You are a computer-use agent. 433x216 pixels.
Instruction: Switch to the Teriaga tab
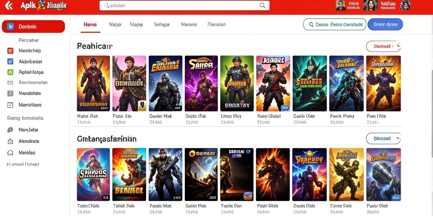pos(162,24)
